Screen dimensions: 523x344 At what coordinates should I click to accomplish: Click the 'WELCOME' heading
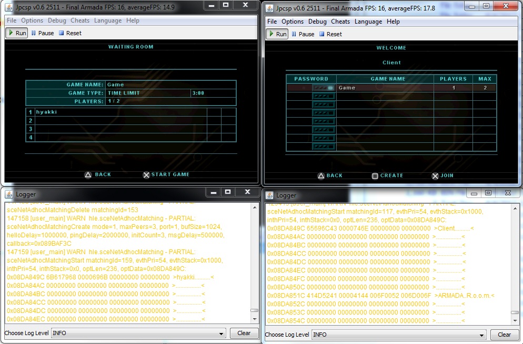click(x=391, y=48)
